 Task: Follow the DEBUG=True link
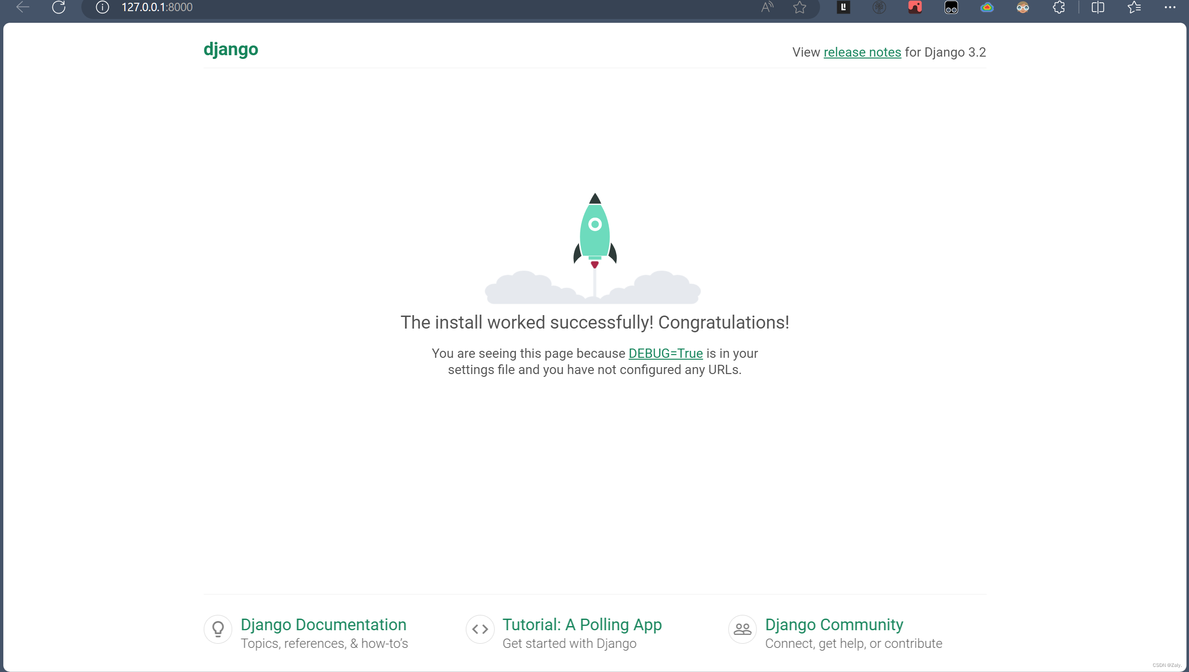pos(665,353)
